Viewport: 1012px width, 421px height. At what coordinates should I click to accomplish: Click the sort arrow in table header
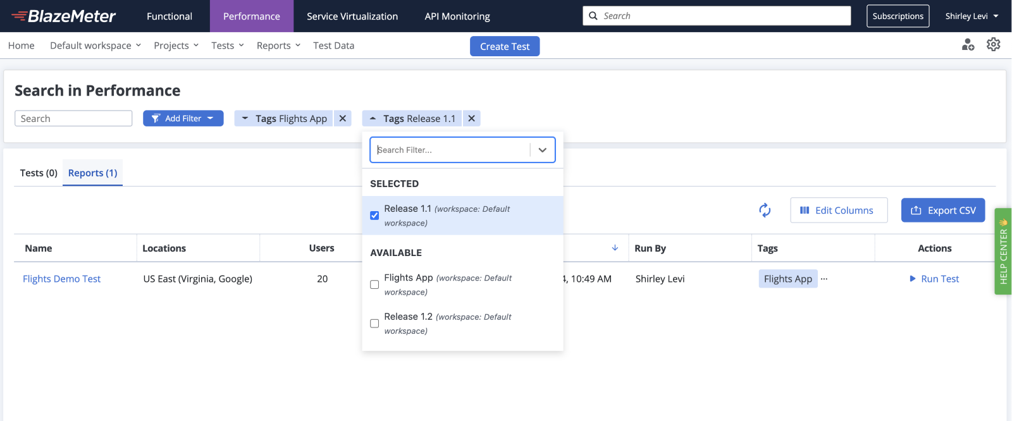615,248
